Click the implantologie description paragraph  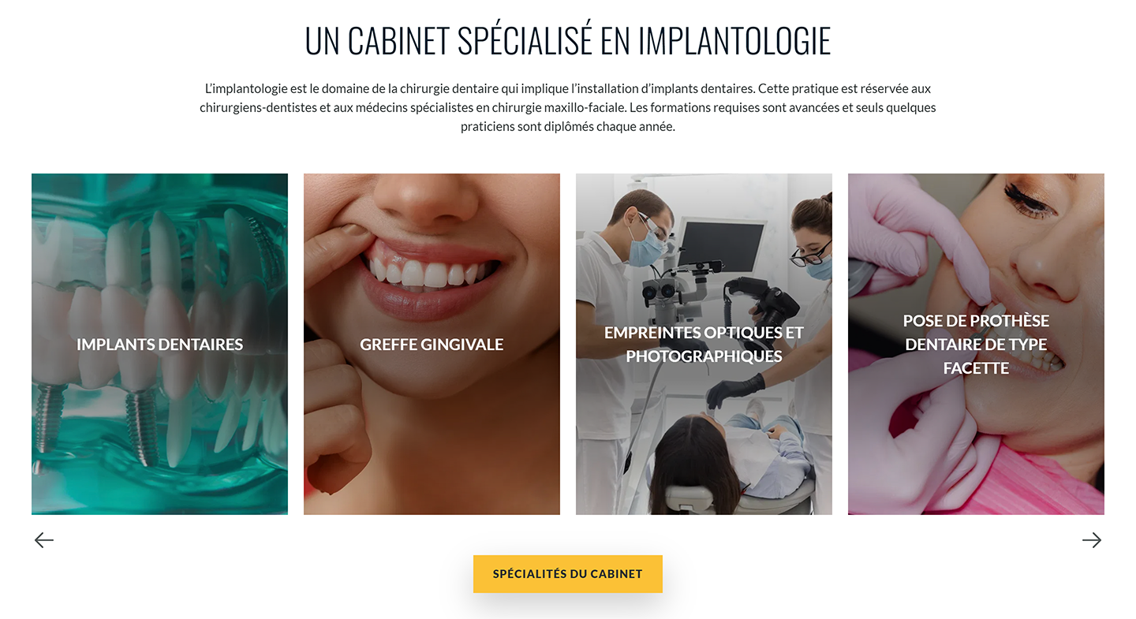click(568, 107)
